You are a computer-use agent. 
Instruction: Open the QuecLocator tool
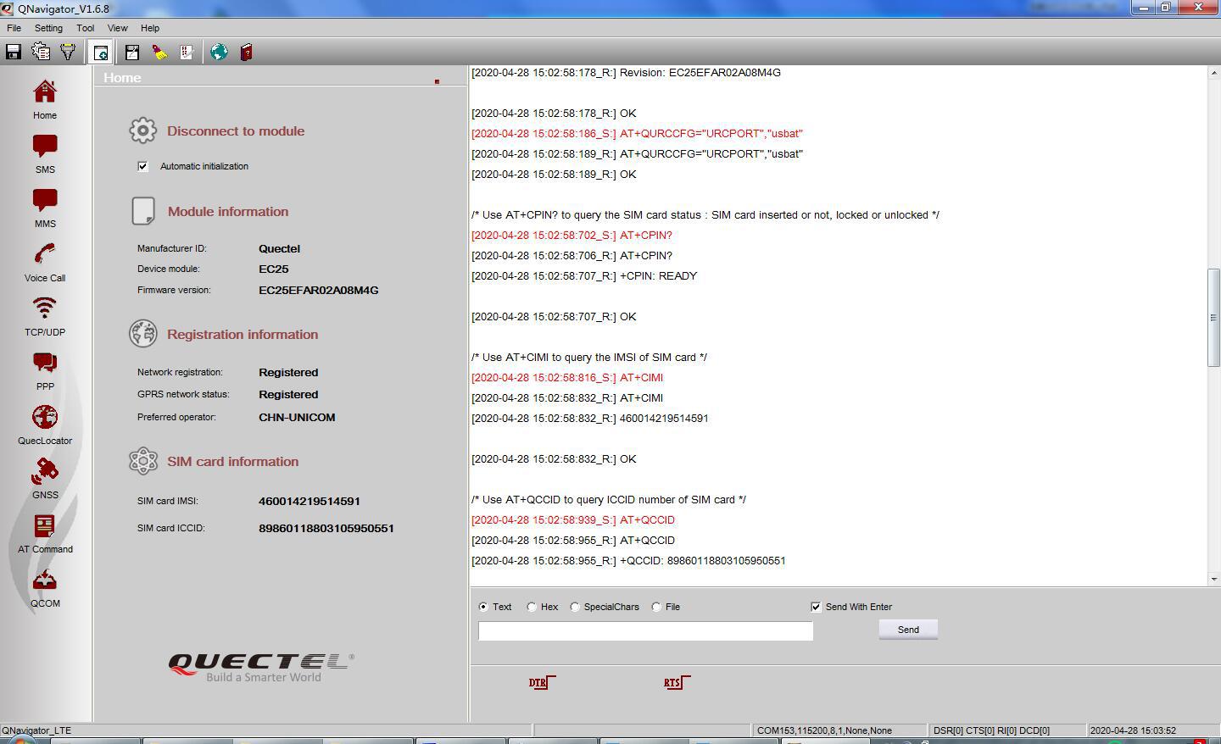pos(45,425)
